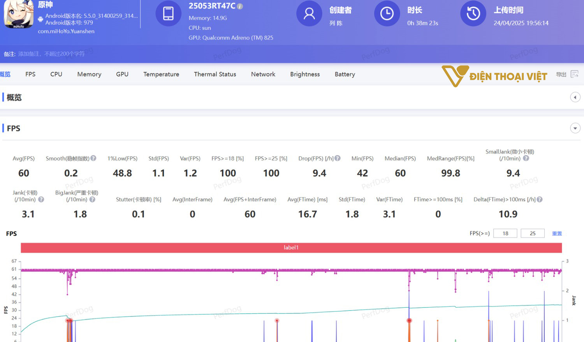Click the upload time history icon
584x342 pixels.
pyautogui.click(x=473, y=14)
